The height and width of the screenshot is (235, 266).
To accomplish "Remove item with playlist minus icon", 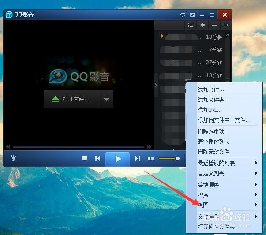I will (x=214, y=25).
